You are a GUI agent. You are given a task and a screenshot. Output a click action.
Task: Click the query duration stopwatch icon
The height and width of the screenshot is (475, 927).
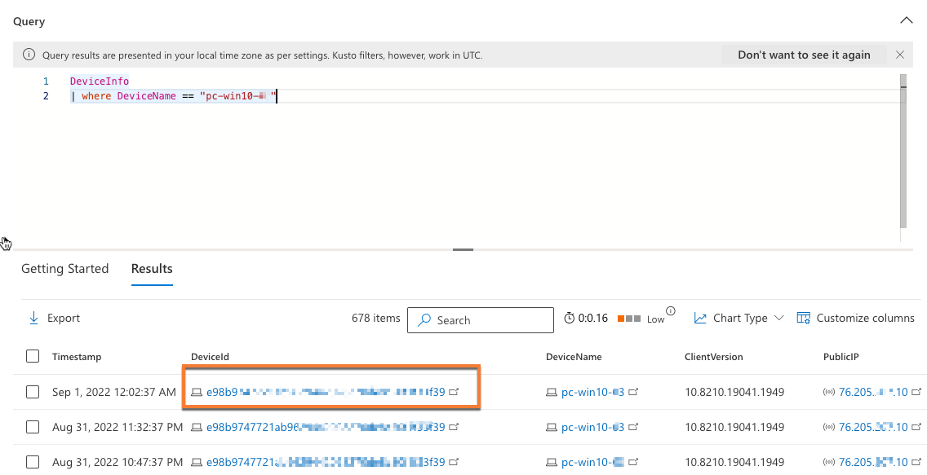570,318
